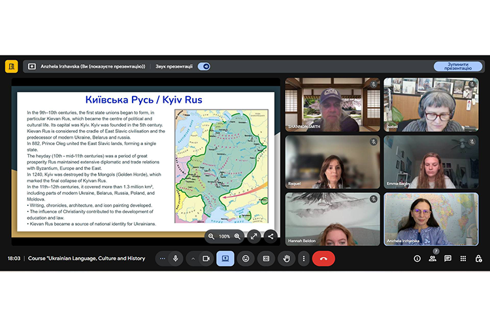The height and width of the screenshot is (327, 490).
Task: Open the emoji reactions panel
Action: point(246,258)
